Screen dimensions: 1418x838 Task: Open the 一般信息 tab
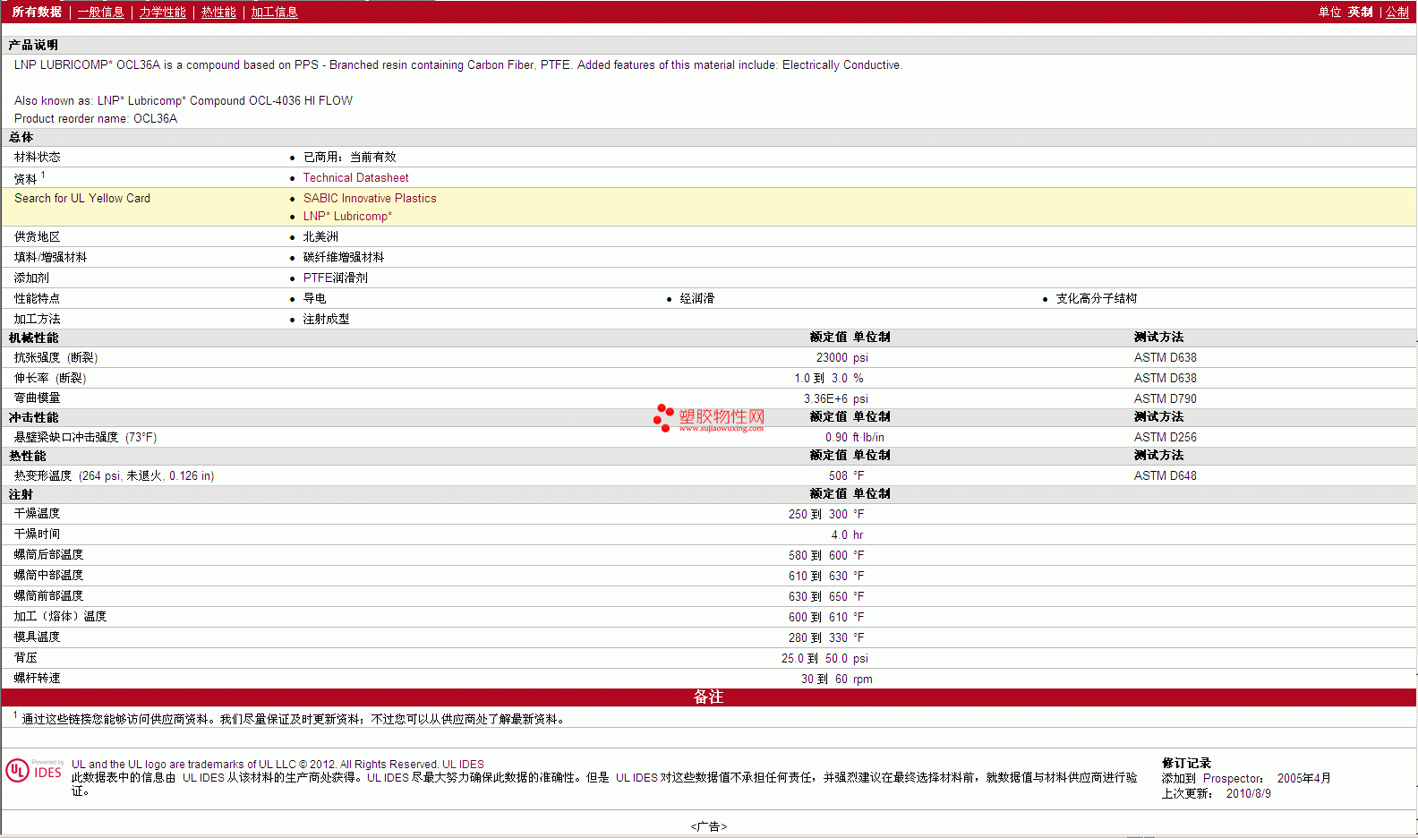[x=100, y=12]
